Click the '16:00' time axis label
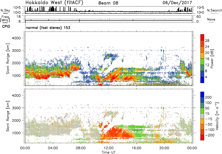Image resolution: width=222 pixels, height=154 pixels. (x=136, y=148)
